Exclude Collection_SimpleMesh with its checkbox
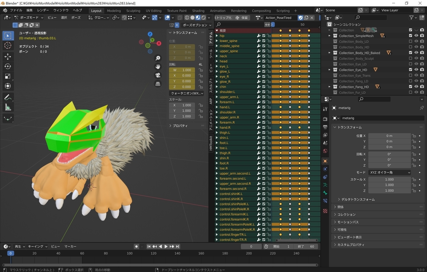 click(x=410, y=36)
